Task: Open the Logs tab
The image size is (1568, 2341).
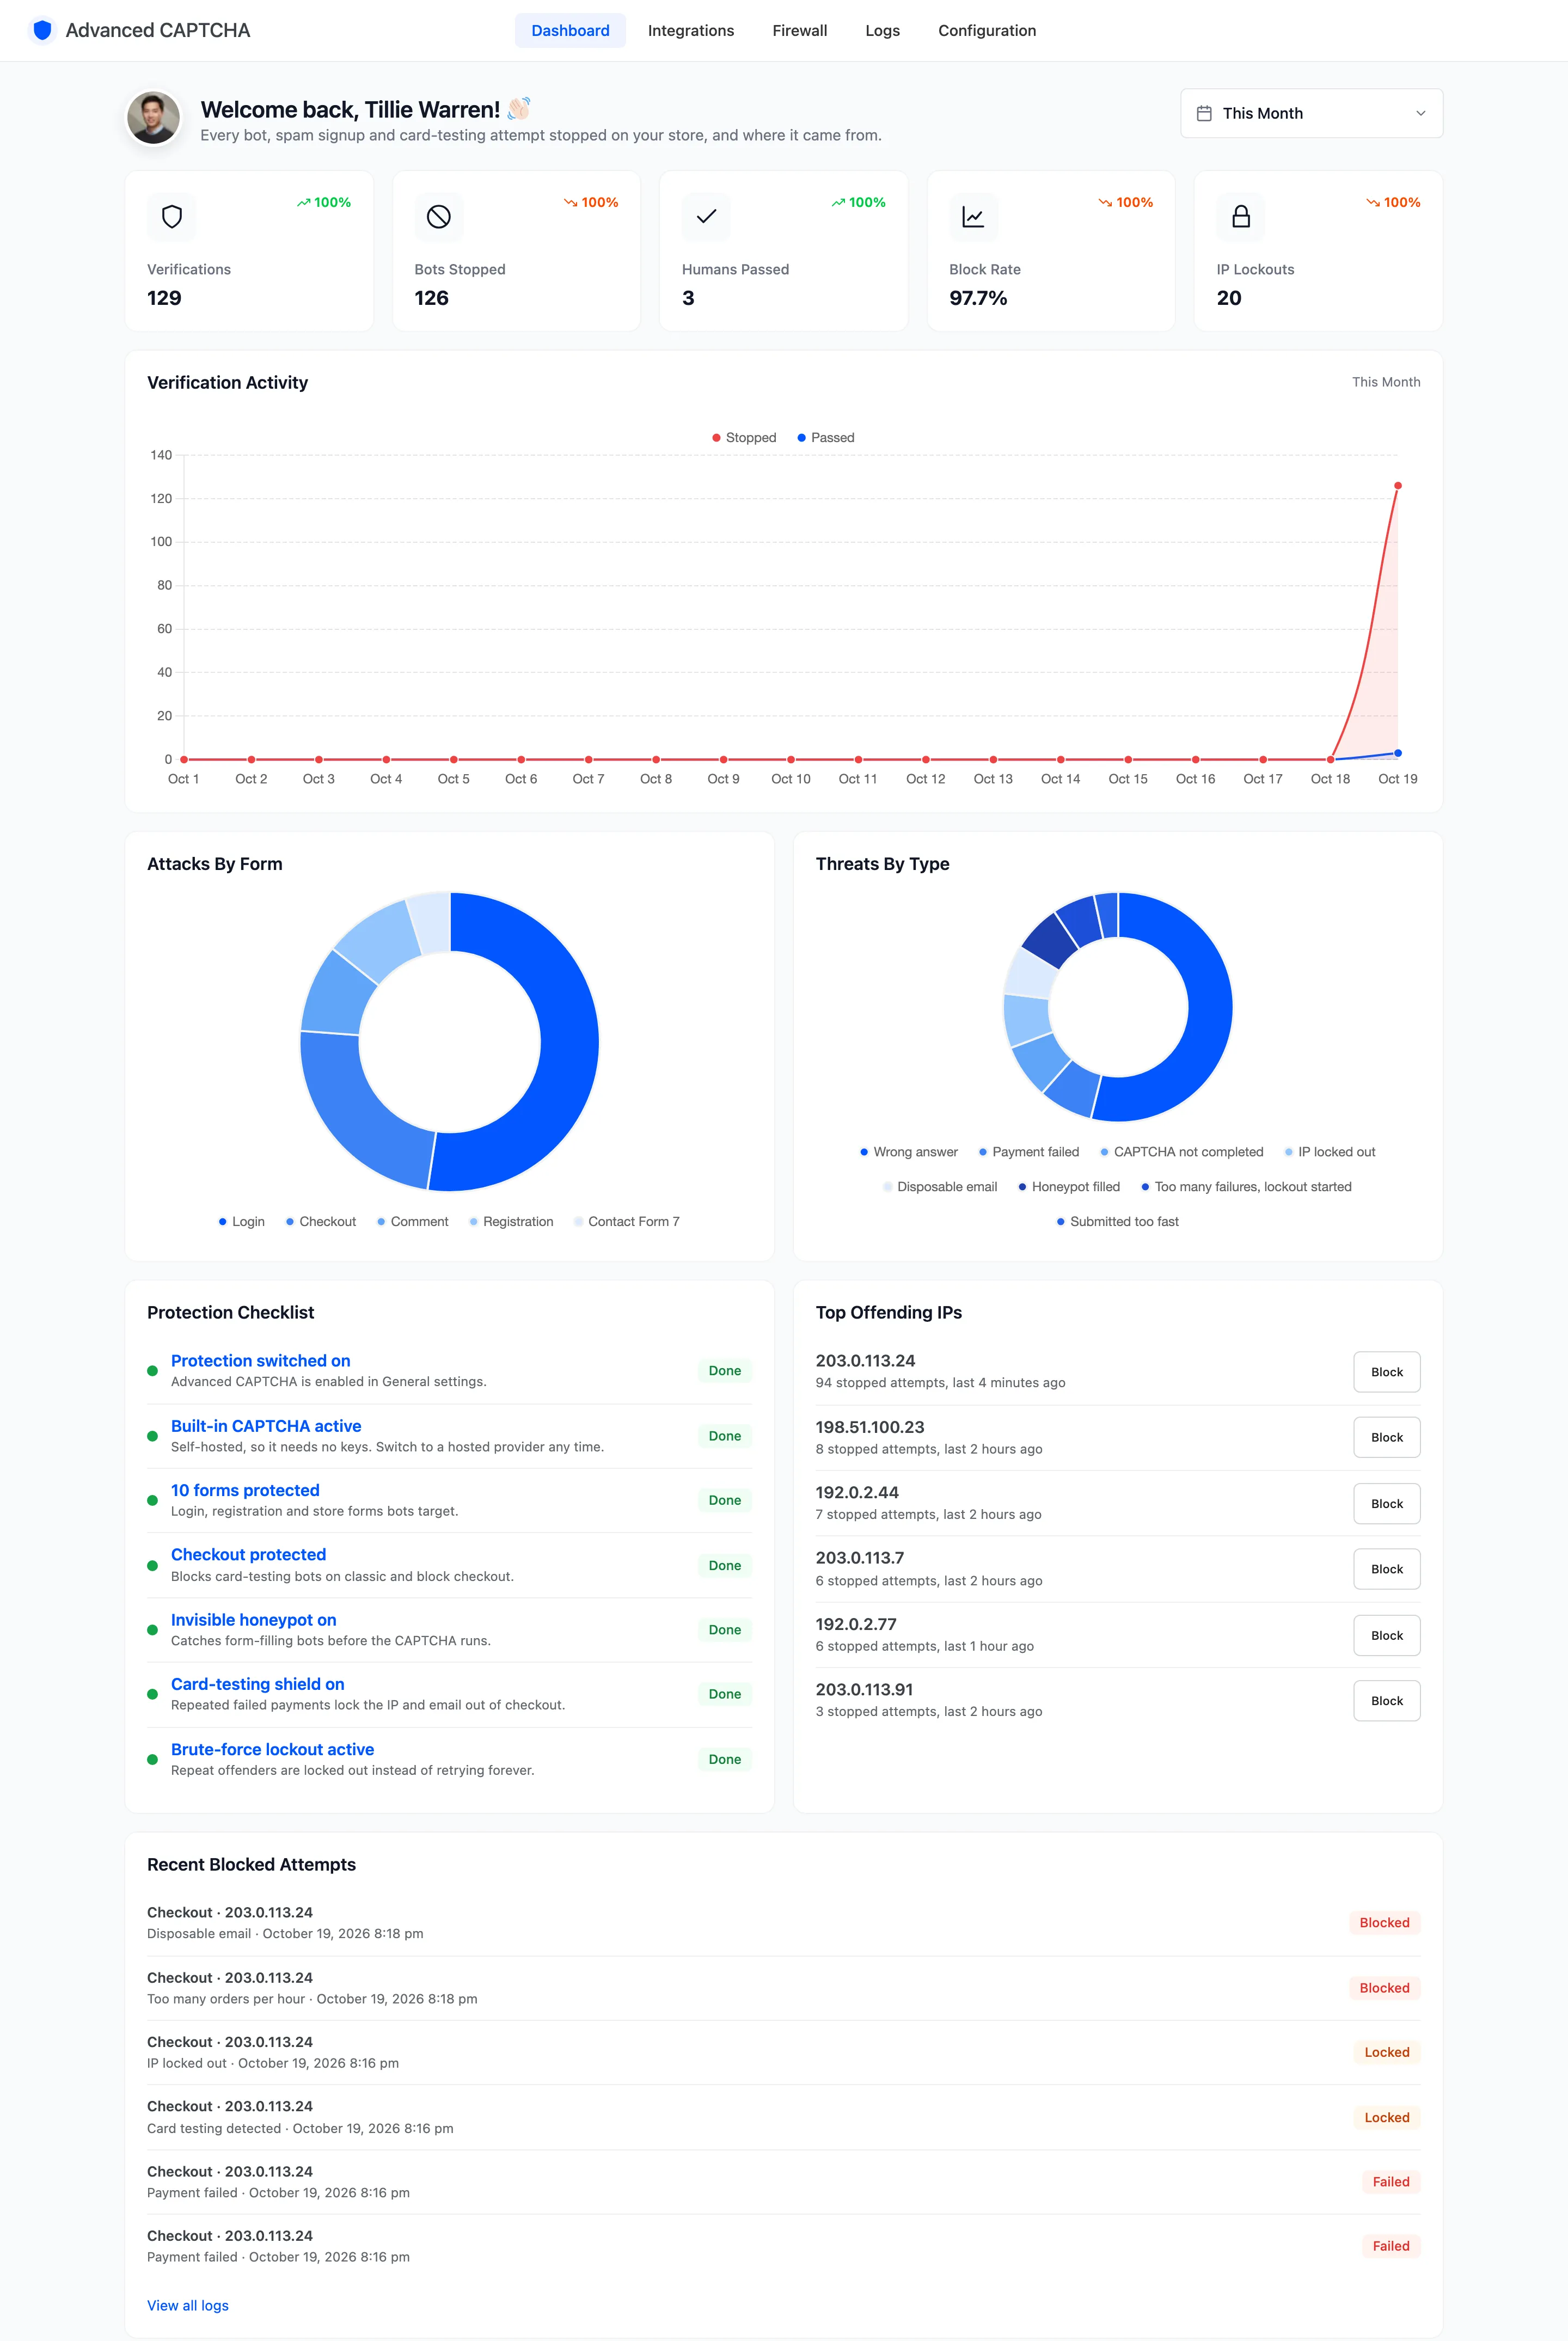Action: 882,30
